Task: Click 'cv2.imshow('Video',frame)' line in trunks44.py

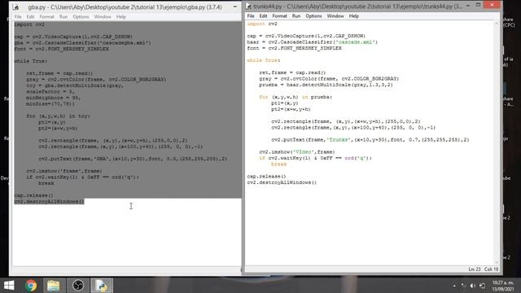Action: pyautogui.click(x=296, y=152)
